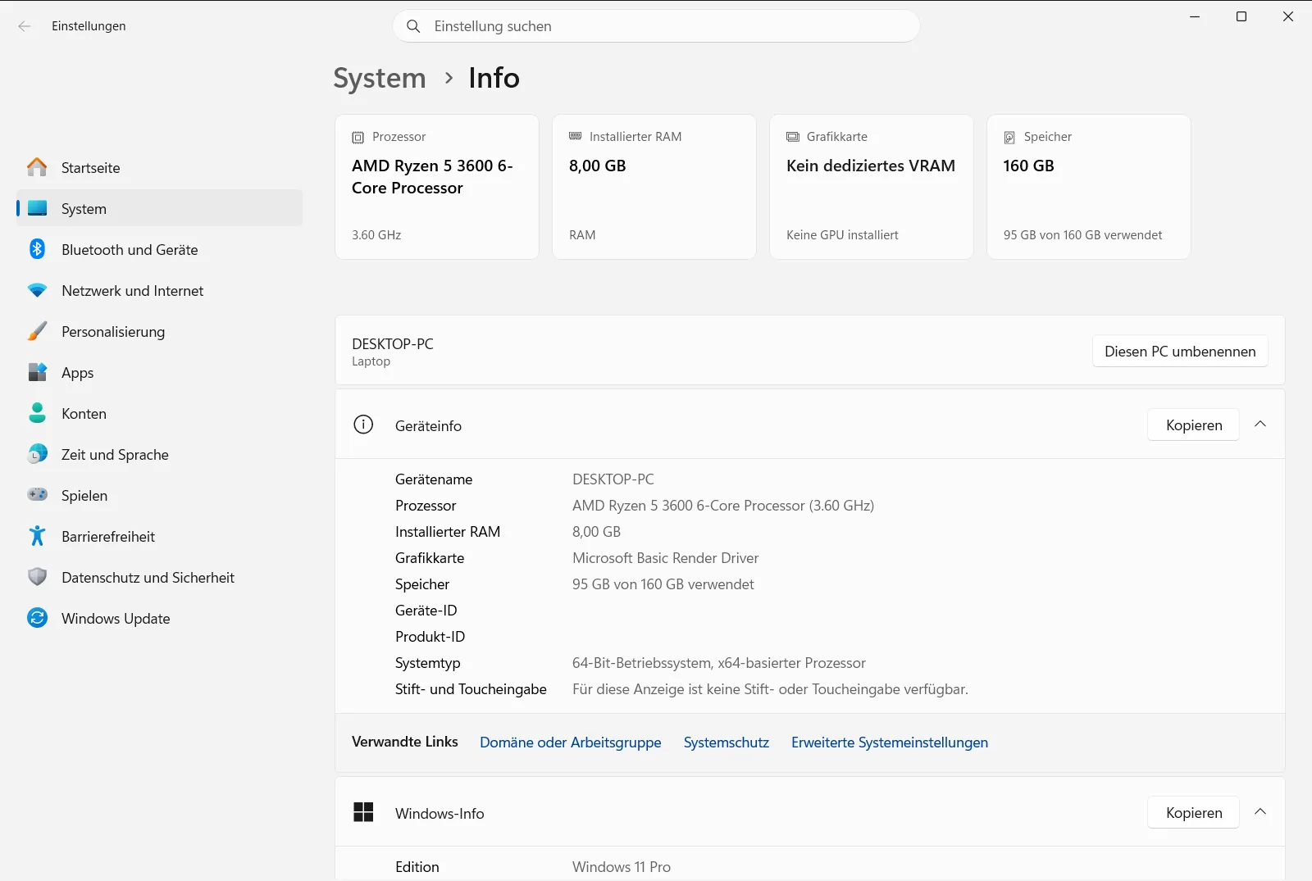1312x881 pixels.
Task: Click the Bluetooth icon in sidebar
Action: click(x=37, y=249)
